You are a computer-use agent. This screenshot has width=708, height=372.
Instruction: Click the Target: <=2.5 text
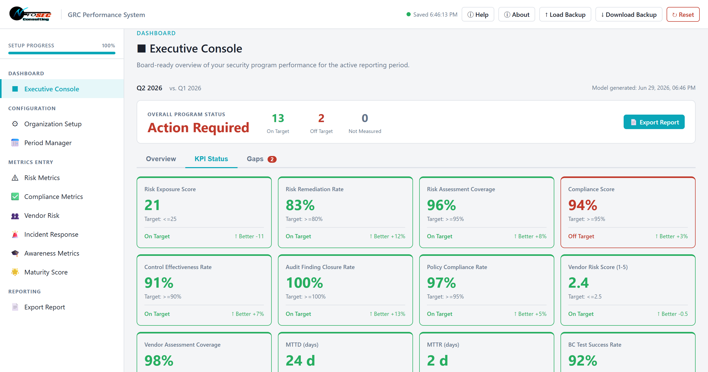(585, 296)
